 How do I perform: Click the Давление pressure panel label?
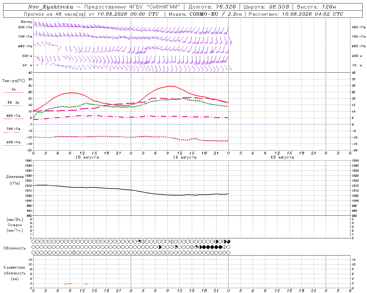[x=15, y=177]
